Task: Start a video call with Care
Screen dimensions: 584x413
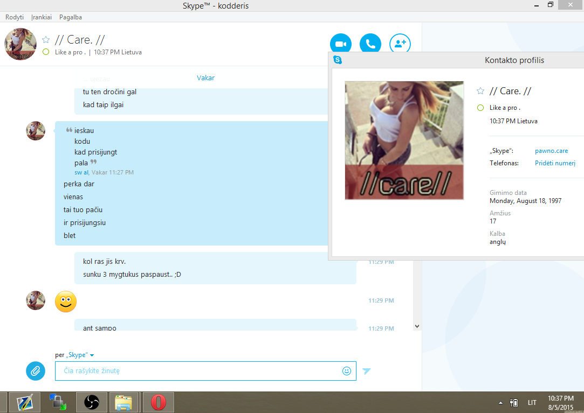Action: (x=340, y=44)
